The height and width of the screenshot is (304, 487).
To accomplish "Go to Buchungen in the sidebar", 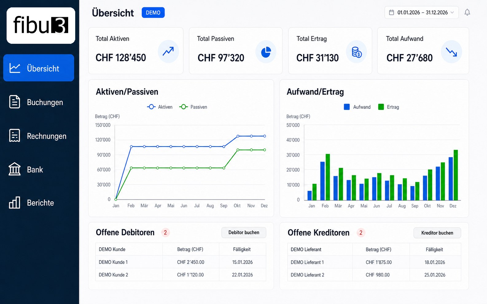I will (39, 102).
